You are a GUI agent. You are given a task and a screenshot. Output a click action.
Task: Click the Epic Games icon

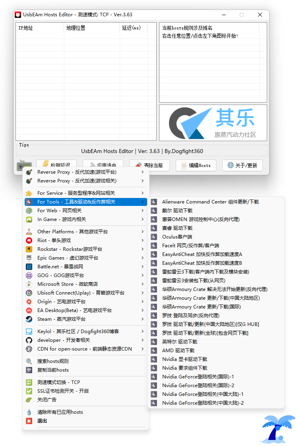[x=29, y=258]
